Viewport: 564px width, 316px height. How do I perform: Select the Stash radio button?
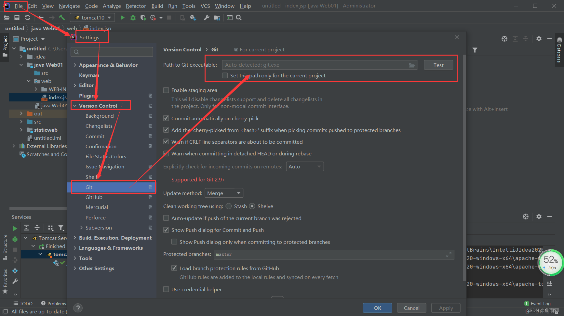(229, 206)
